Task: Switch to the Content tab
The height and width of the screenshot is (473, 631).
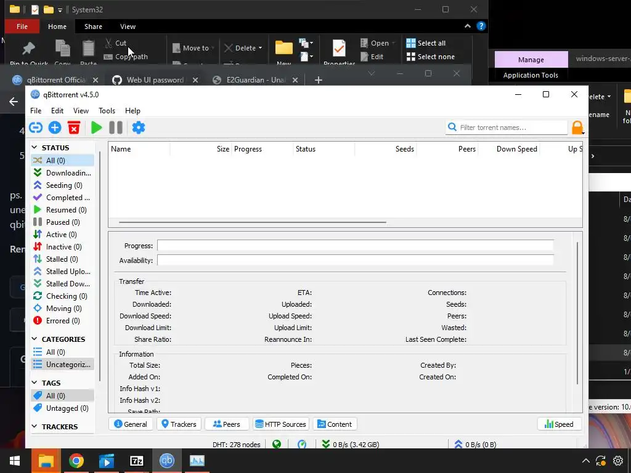Action: coord(335,424)
